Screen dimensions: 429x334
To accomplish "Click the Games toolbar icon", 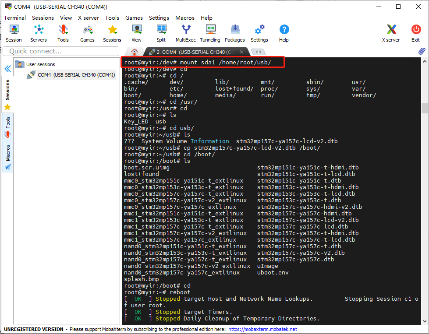I will (87, 33).
